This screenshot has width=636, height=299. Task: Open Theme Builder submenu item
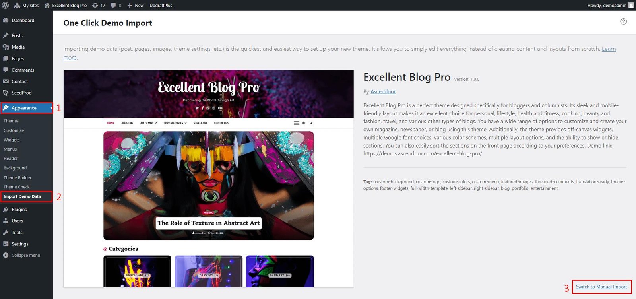tap(17, 178)
